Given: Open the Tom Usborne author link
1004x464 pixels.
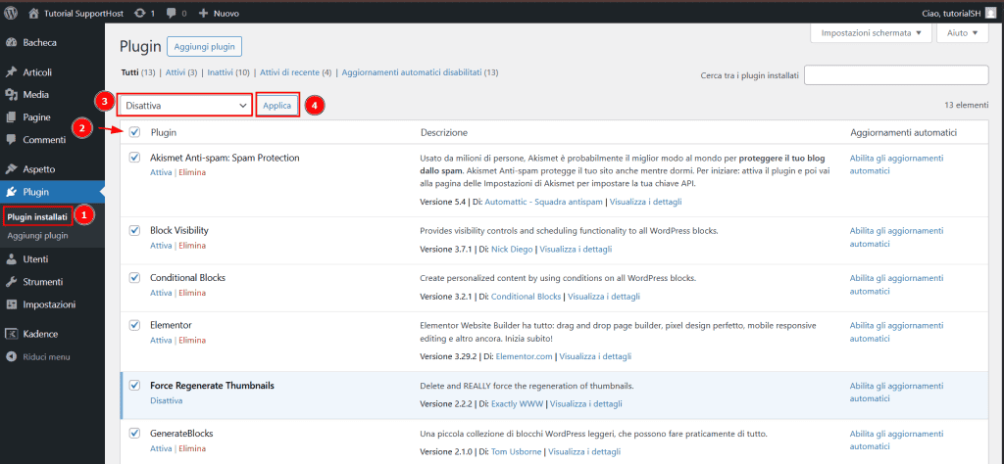Looking at the screenshot, I should (515, 452).
